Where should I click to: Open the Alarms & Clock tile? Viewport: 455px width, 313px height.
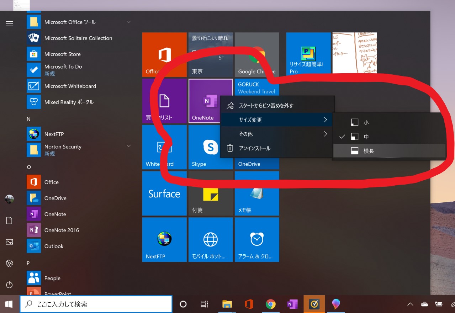pos(256,239)
